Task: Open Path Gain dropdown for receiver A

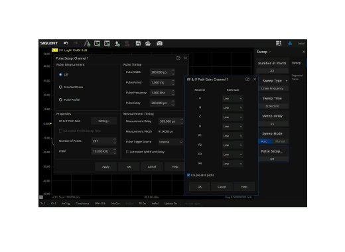Action: (233, 98)
